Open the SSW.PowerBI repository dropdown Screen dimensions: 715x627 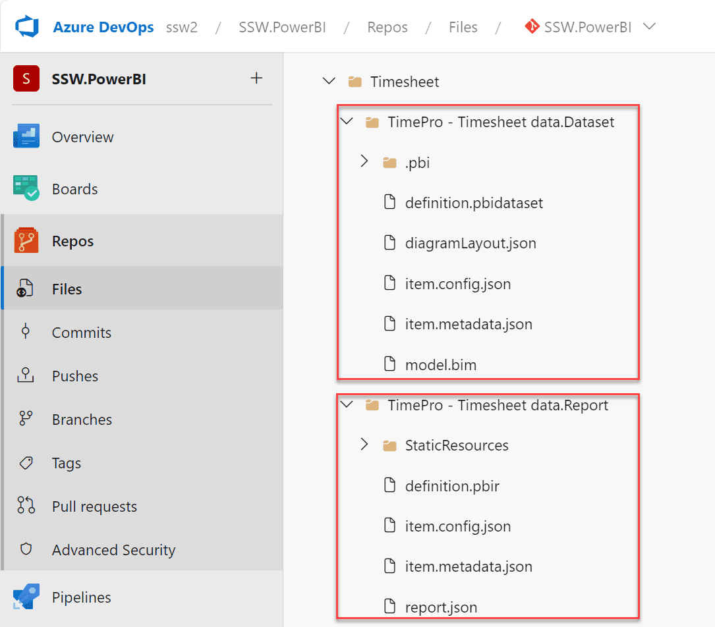[648, 28]
